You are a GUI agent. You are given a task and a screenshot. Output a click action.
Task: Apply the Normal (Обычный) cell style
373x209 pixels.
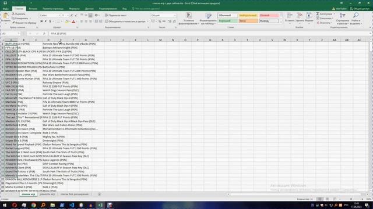pos(227,16)
